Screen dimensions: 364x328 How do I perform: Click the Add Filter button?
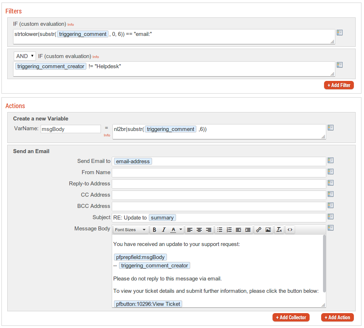[x=339, y=85]
